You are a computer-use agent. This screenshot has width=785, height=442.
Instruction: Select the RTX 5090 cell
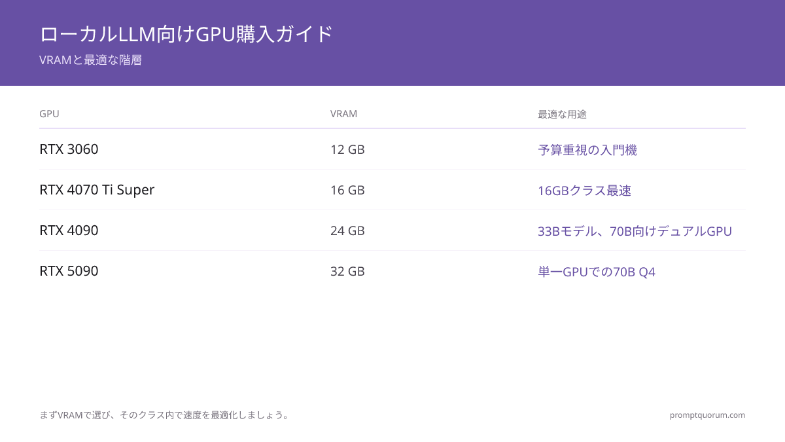[x=69, y=271]
